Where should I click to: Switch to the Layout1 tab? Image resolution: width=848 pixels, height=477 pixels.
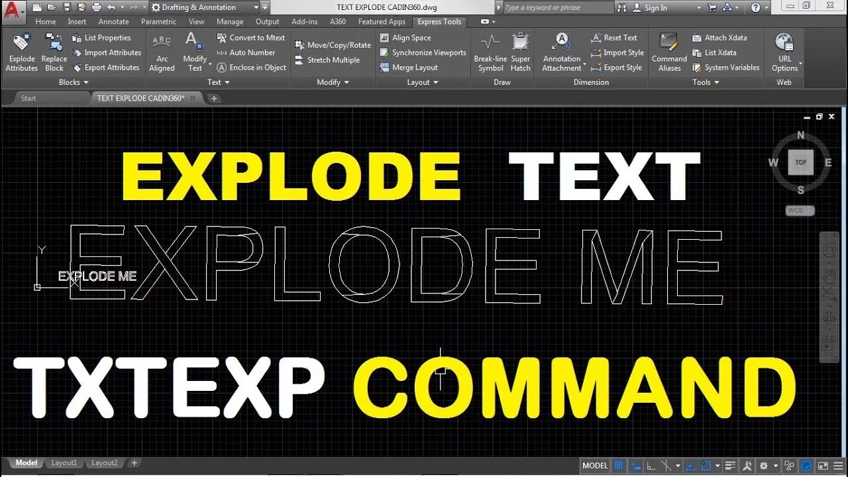click(64, 463)
